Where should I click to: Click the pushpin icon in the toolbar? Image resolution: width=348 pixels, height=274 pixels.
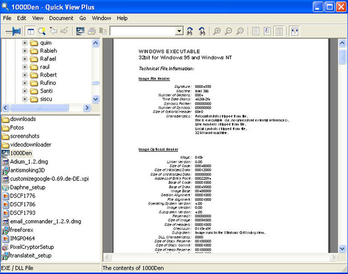pos(13,31)
